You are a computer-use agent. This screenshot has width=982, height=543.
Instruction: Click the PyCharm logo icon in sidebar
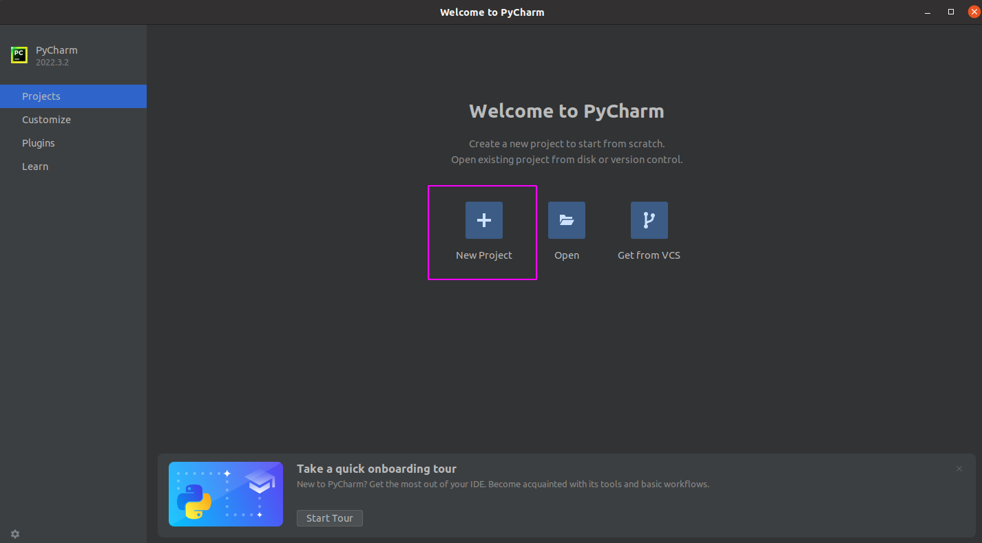click(x=19, y=55)
